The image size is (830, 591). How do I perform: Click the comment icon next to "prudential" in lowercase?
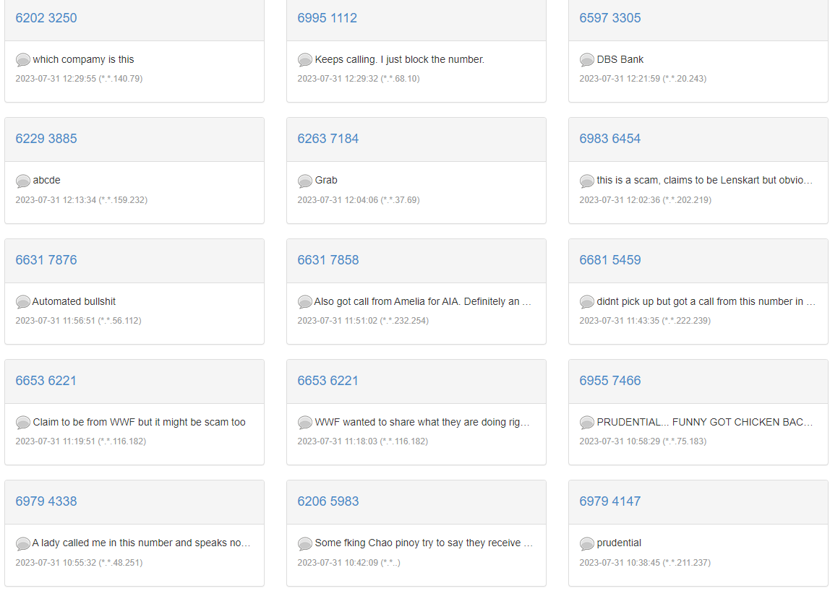point(586,543)
